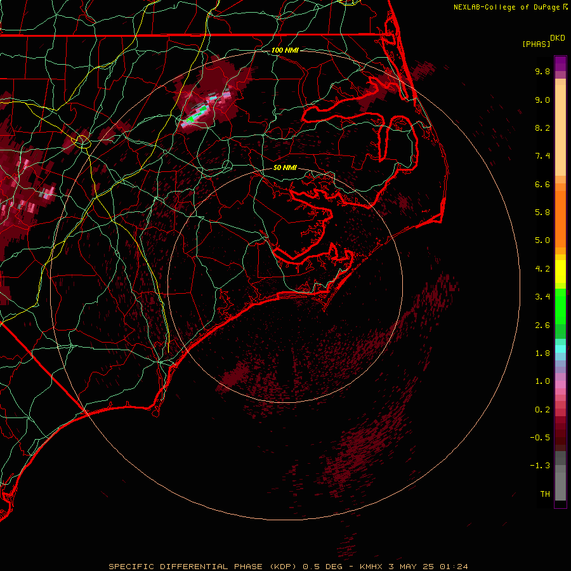
Task: Pick the yellow band of the color bar
Action: (560, 272)
